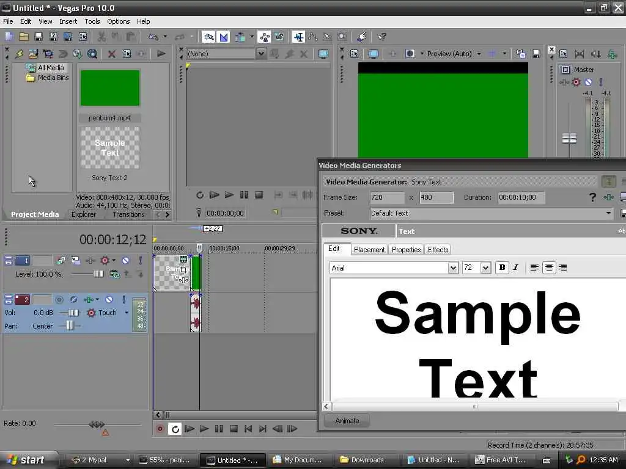This screenshot has width=626, height=469.
Task: Align text right in generator
Action: [x=563, y=267]
